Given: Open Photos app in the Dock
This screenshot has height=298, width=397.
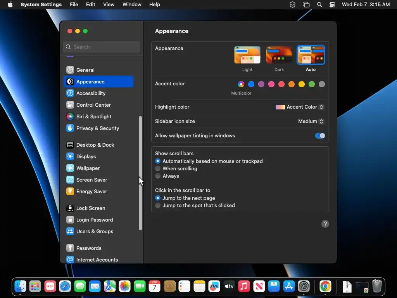Looking at the screenshot, I should [x=124, y=287].
